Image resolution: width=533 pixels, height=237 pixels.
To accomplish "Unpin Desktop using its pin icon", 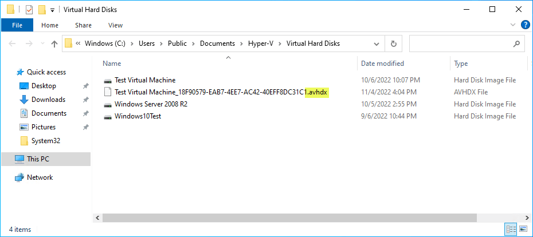I will coord(85,86).
